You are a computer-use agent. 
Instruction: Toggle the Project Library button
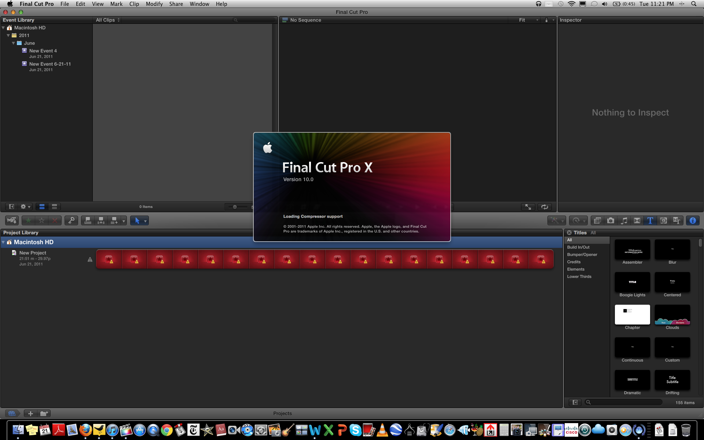click(12, 413)
